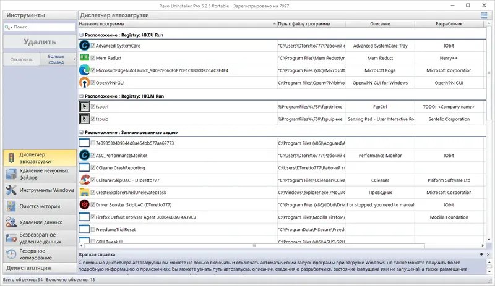Uncheck the CCleanerCrashReporting checkbox
This screenshot has height=286, width=495.
(93, 167)
